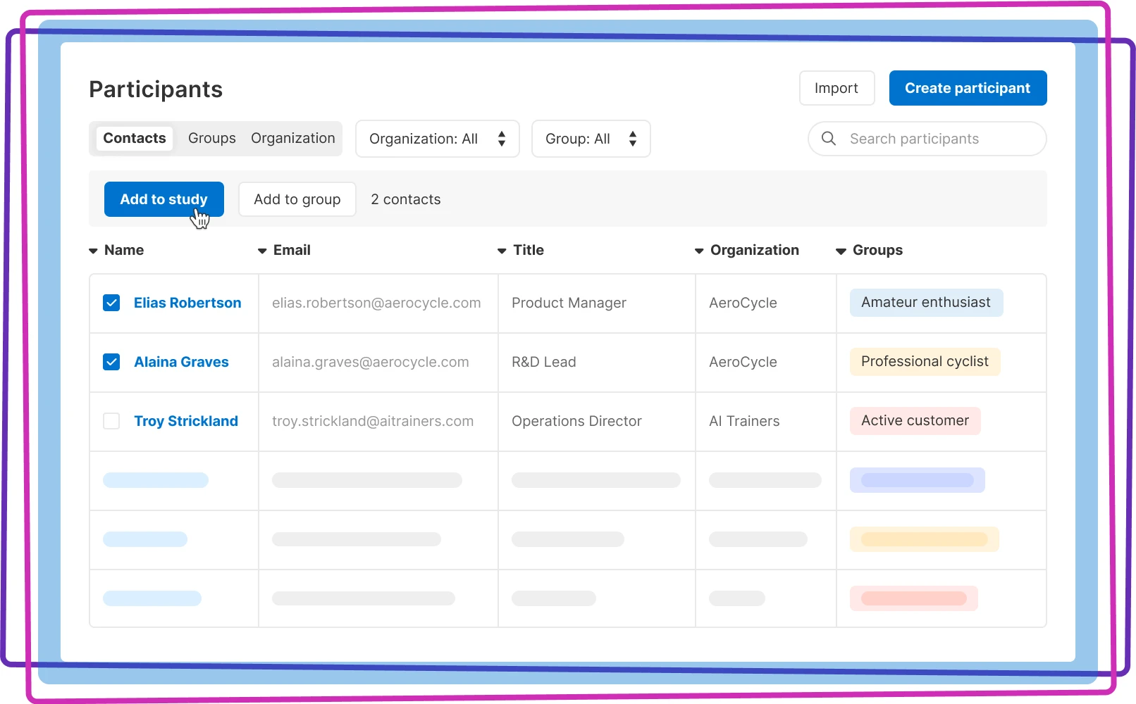Viewport: 1136px width, 704px height.
Task: Sort by Organization column arrow
Action: pyautogui.click(x=699, y=251)
